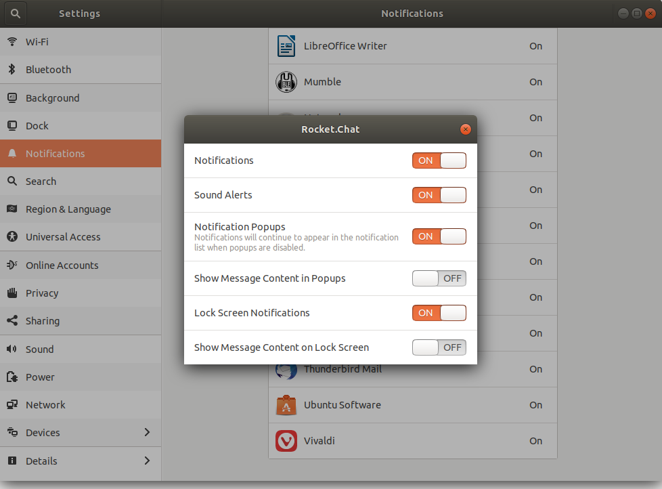Expand Devices submenu with the chevron arrow

click(147, 432)
